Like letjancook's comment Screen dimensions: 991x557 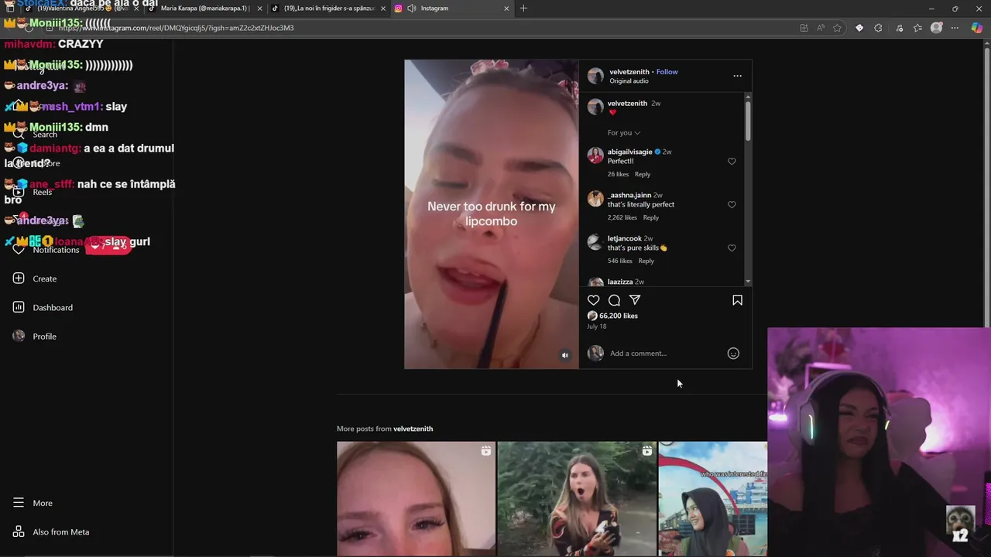point(732,248)
